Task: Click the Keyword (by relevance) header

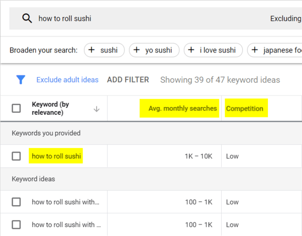Action: coord(50,108)
